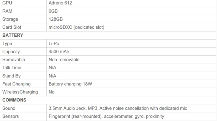Select microSDXC (dedicated slot) text

(x=76, y=27)
